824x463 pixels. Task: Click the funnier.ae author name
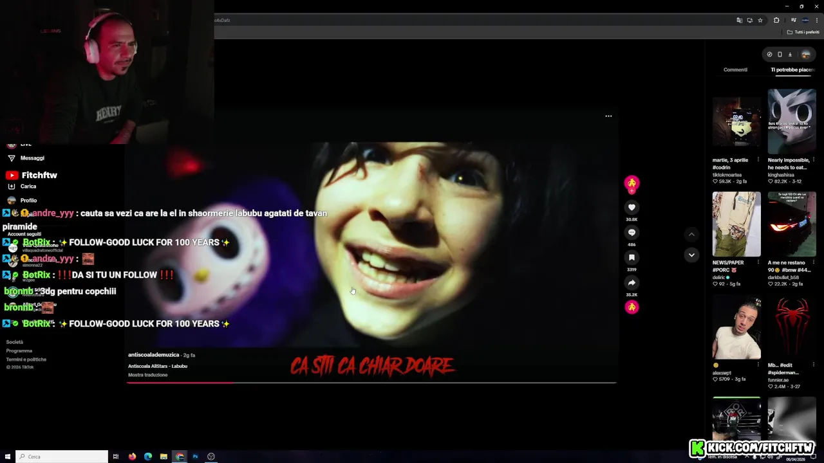778,380
